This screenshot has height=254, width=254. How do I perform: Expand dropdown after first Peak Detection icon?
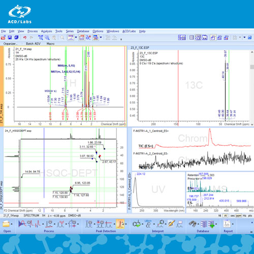tap(94, 224)
